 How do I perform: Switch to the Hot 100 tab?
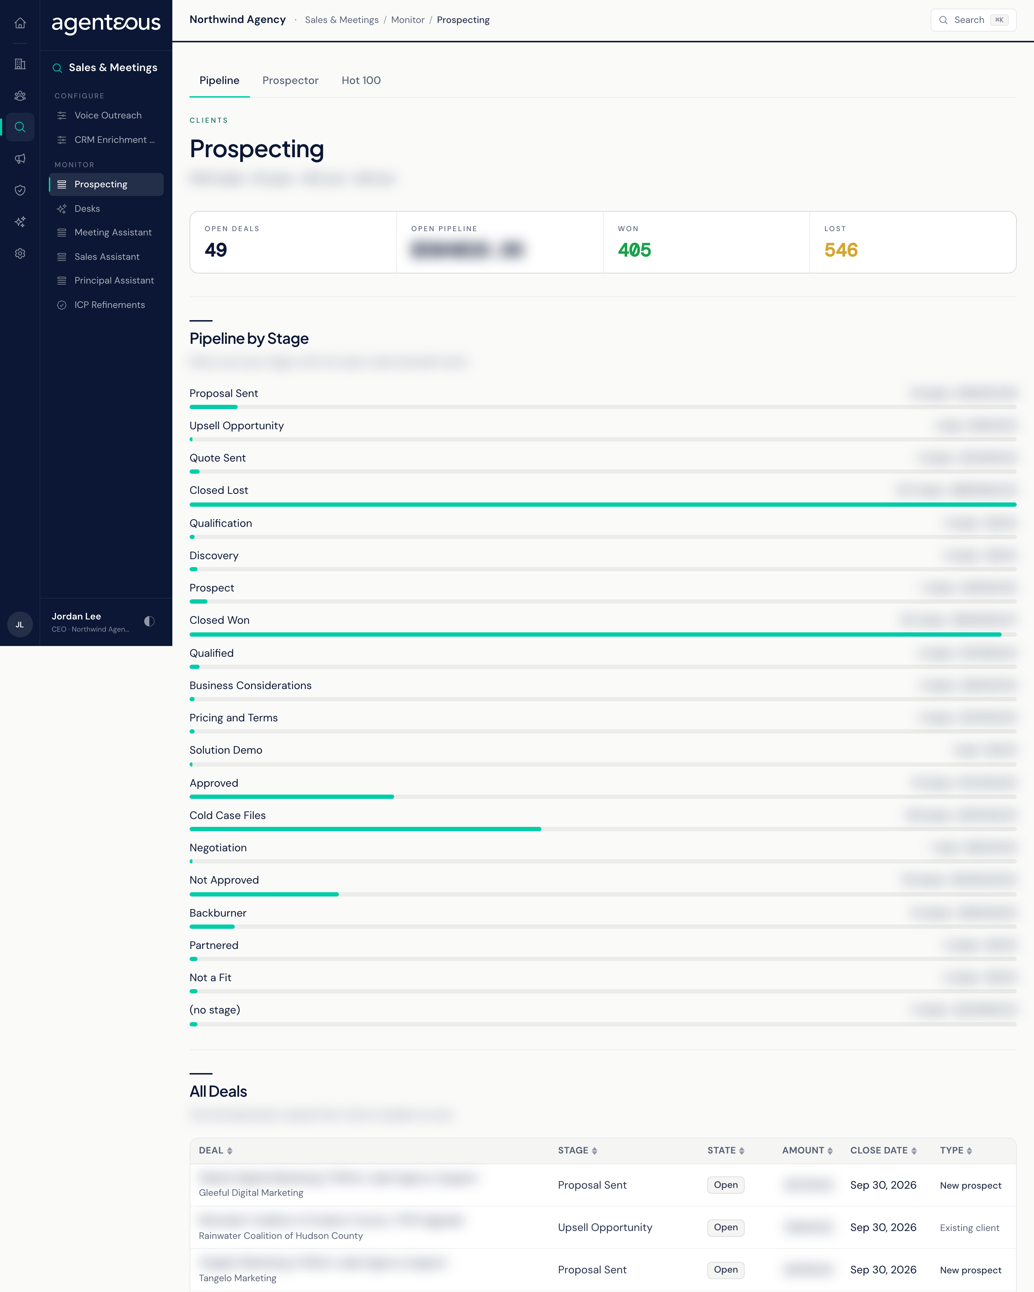pos(361,80)
